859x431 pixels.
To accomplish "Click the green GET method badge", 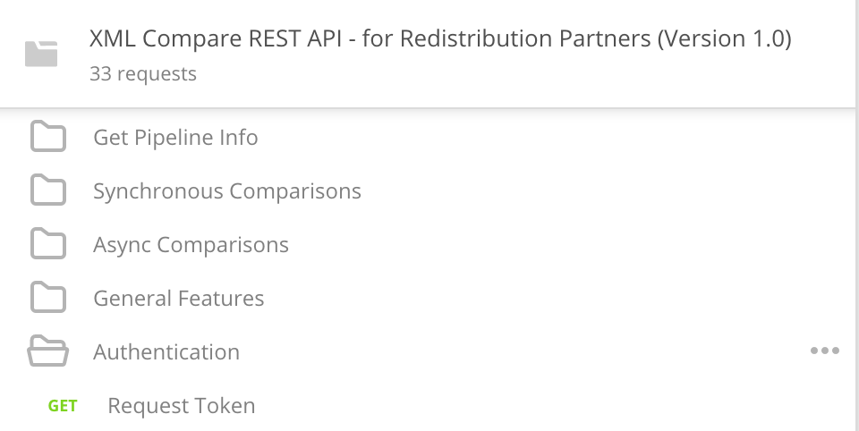I will pos(63,406).
